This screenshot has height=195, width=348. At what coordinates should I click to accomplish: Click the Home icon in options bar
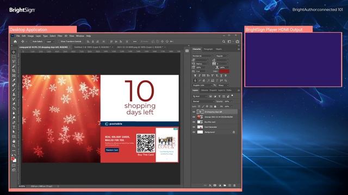pyautogui.click(x=15, y=42)
